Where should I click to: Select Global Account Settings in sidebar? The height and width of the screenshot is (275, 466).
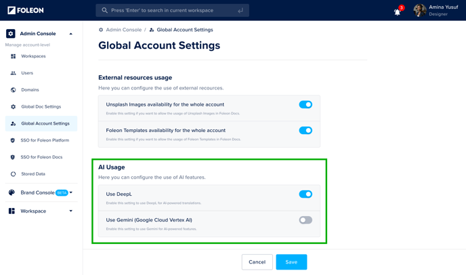pos(41,124)
